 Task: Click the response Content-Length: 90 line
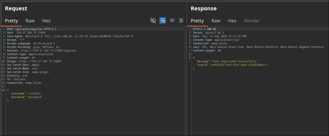(x=207, y=51)
